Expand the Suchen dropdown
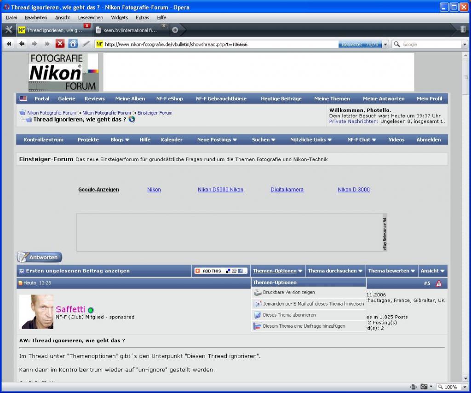This screenshot has width=471, height=393. [264, 140]
